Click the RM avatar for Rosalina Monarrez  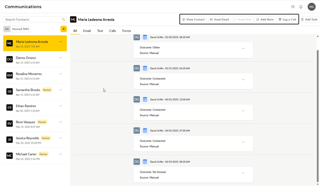pos(10,76)
